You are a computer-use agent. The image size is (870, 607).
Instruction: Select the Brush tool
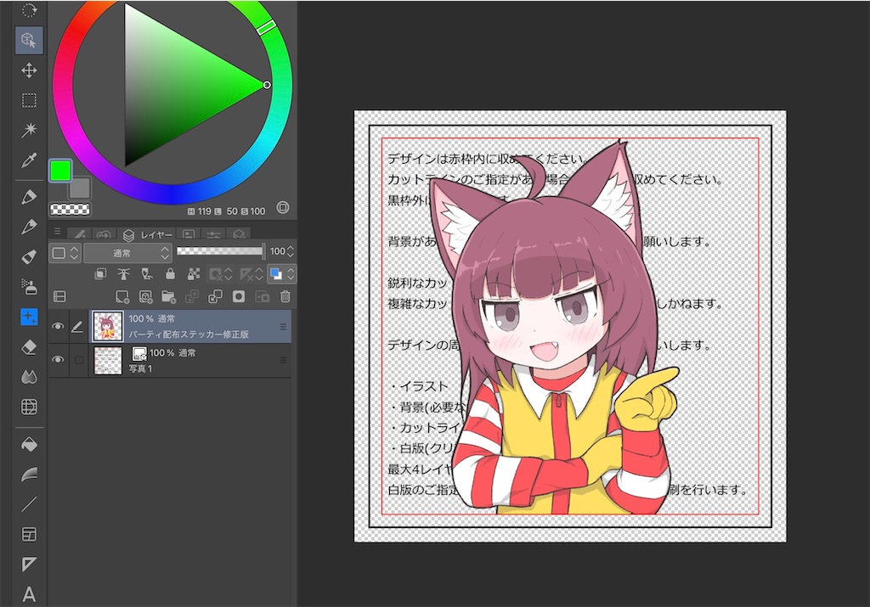tap(29, 256)
